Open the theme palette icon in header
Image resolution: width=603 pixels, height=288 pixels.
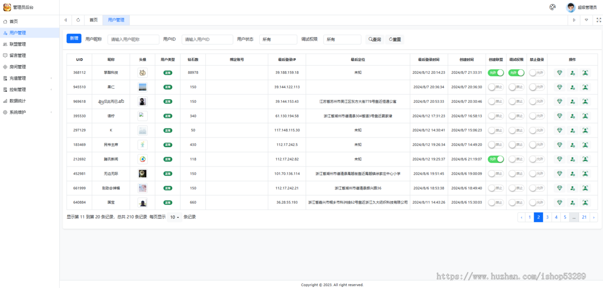click(x=553, y=7)
